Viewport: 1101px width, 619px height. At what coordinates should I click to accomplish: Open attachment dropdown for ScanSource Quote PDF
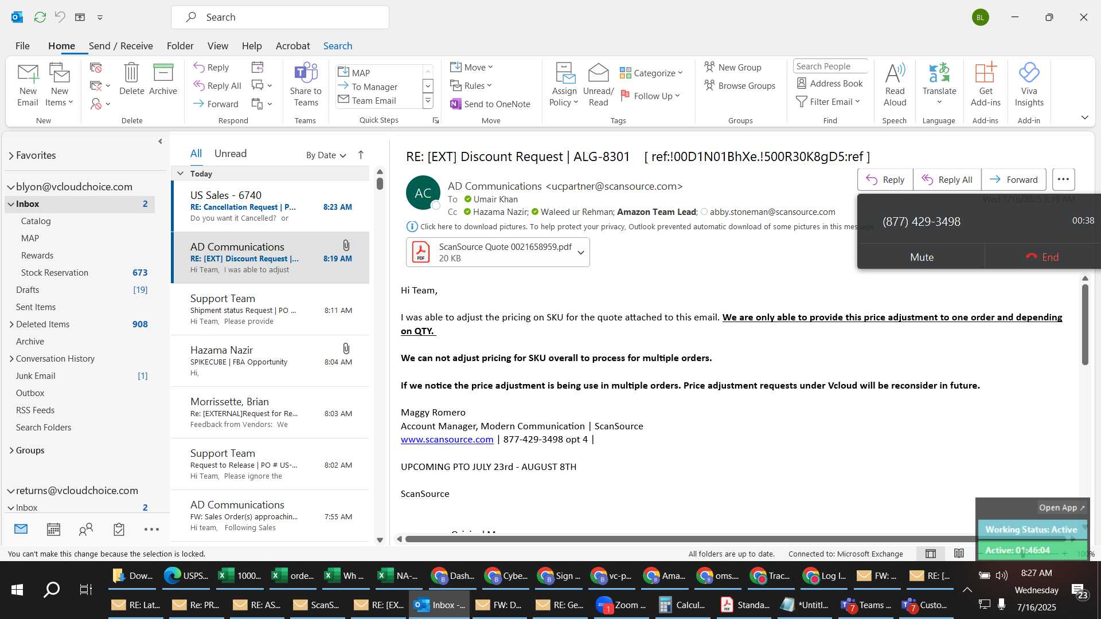580,253
